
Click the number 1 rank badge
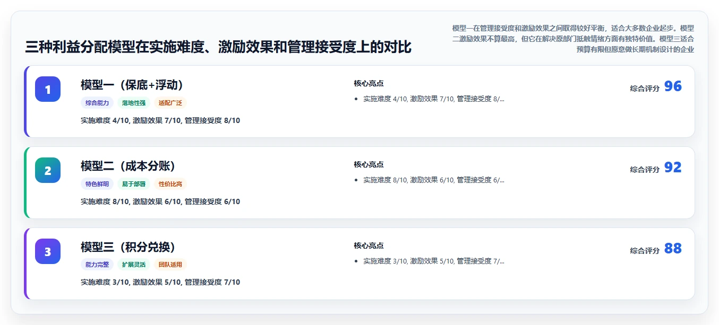click(48, 89)
